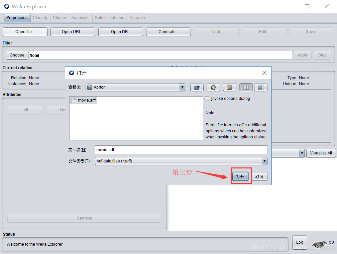The height and width of the screenshot is (254, 337).
Task: Enable Invoke options dialog checkbox
Action: pos(207,99)
